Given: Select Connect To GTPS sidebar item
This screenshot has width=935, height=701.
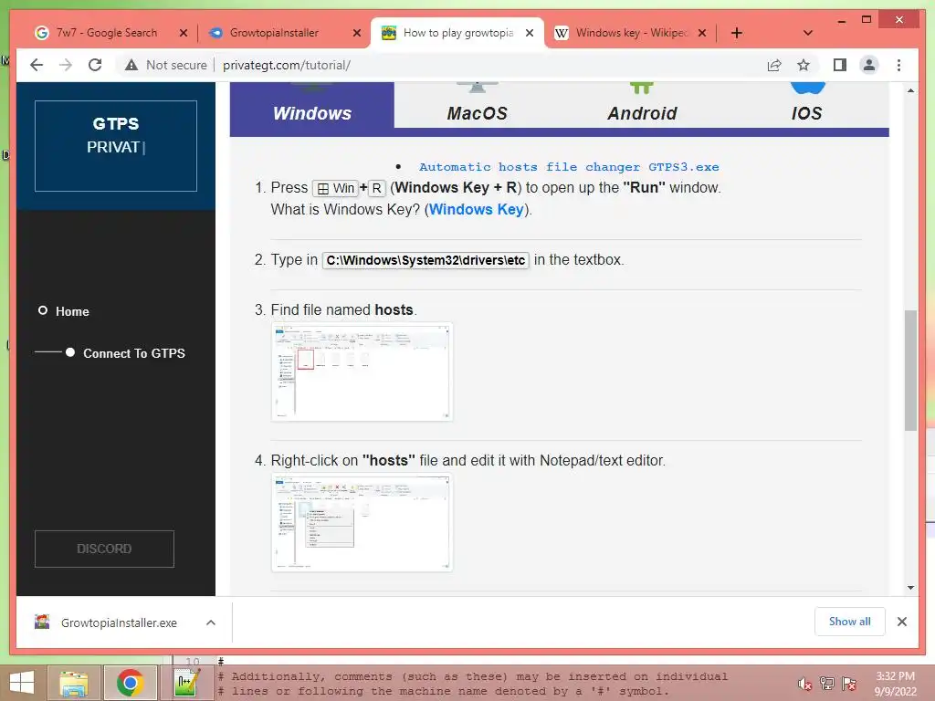Looking at the screenshot, I should [x=133, y=353].
